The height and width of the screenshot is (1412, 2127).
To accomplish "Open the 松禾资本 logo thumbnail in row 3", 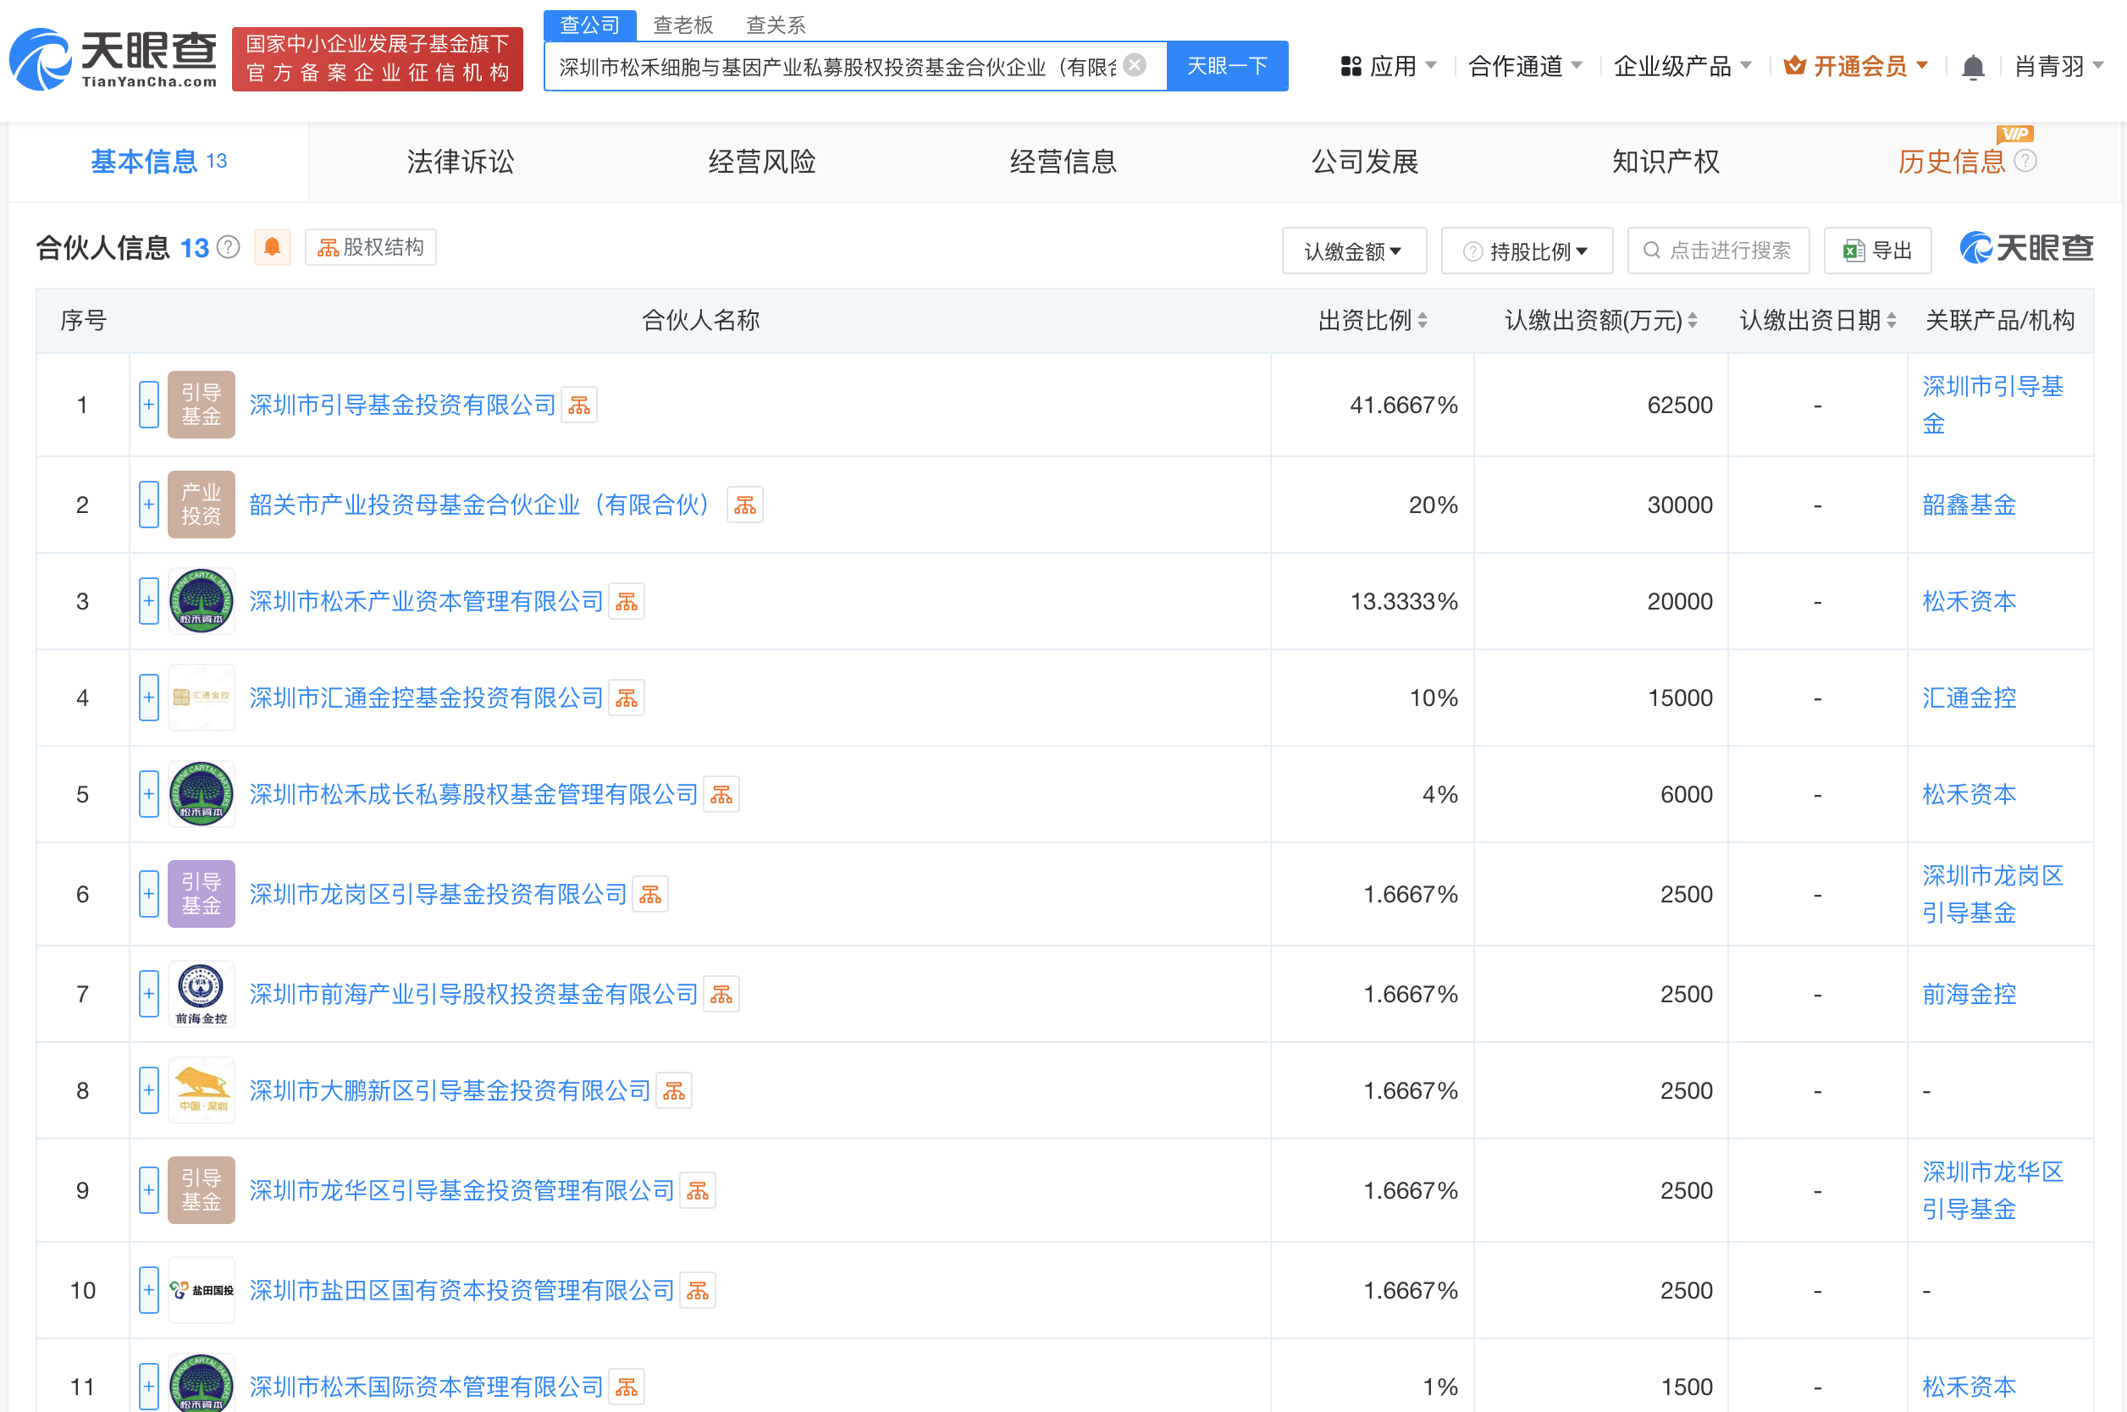I will coord(201,601).
